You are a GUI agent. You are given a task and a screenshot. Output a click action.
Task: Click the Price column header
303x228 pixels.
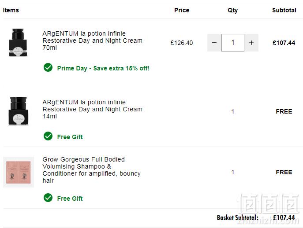pyautogui.click(x=182, y=10)
